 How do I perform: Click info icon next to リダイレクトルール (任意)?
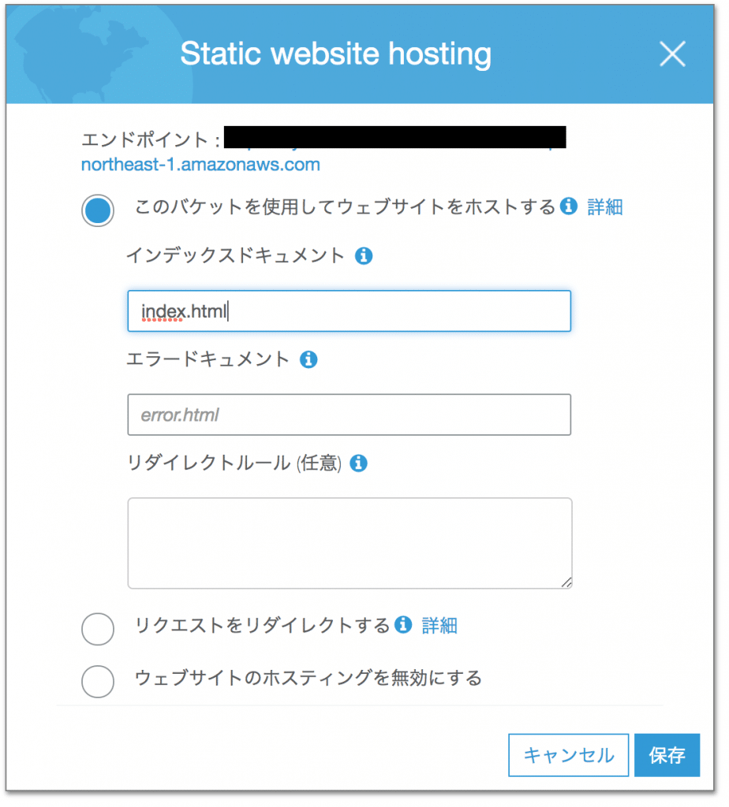pos(358,463)
